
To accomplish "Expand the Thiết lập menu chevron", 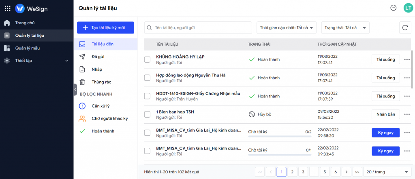I will point(67,61).
